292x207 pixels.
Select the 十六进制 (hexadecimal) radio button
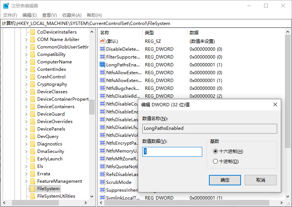[215, 151]
